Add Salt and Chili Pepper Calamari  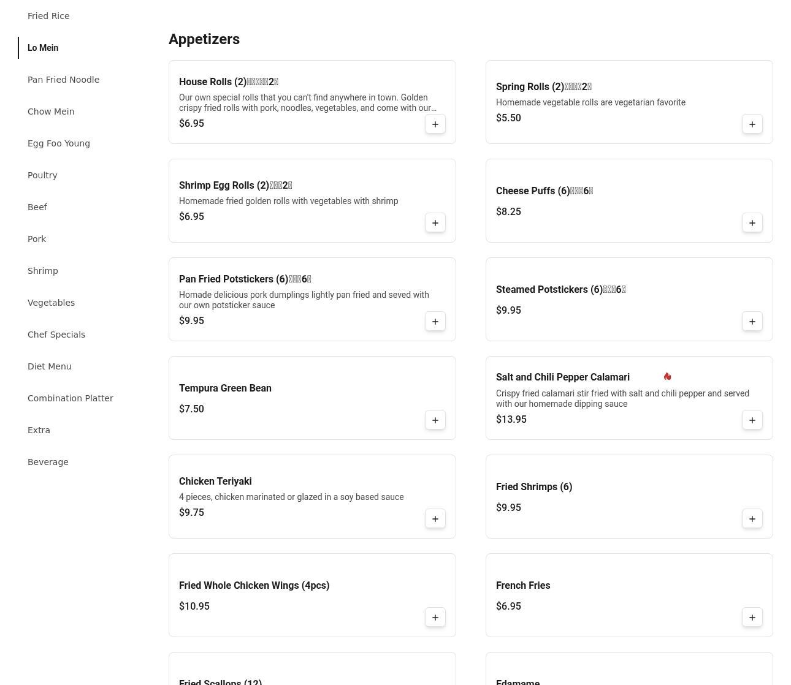(x=752, y=420)
